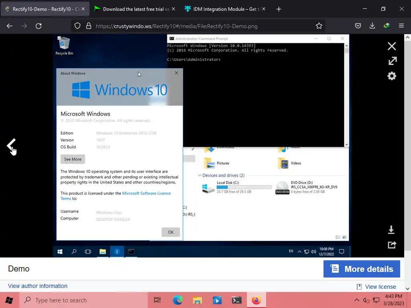Viewport: 411px width, 308px height.
Task: Toggle the media viewer fullscreen arrows icon
Action: coord(393,61)
